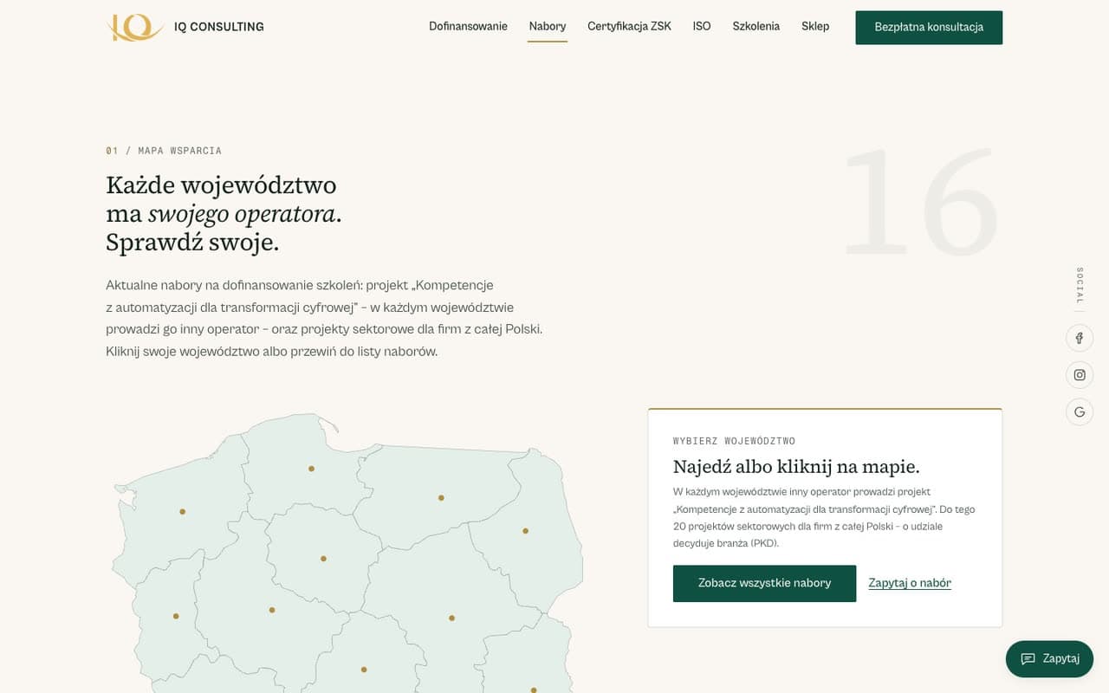Visit the Sklep navigation link
The height and width of the screenshot is (693, 1109).
point(815,27)
